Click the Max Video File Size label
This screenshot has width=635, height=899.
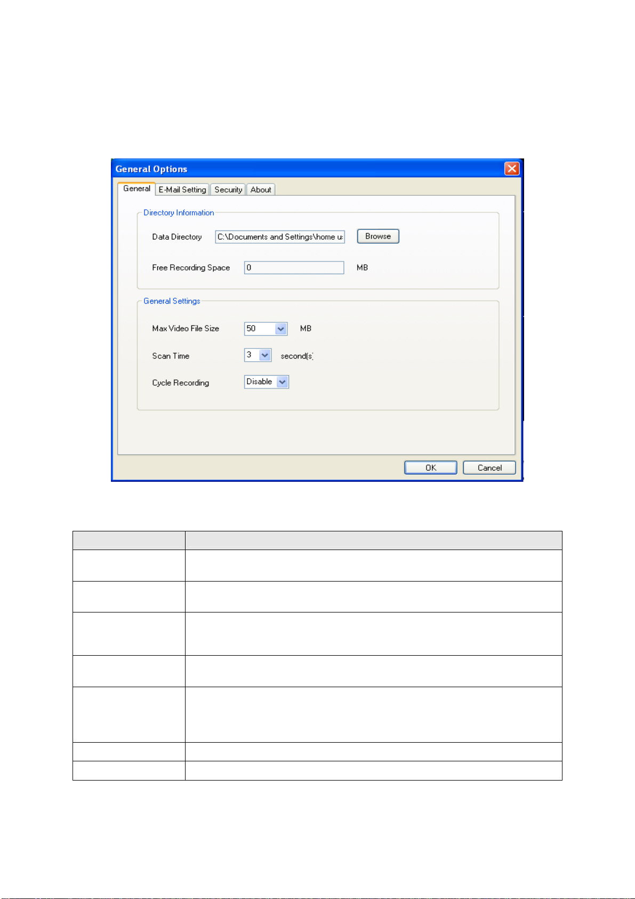[186, 329]
